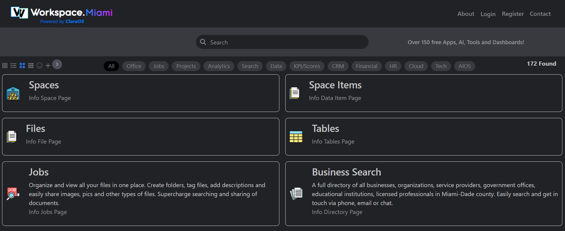Select the All filter tab
Viewport: 565px width, 231px height.
pos(111,66)
